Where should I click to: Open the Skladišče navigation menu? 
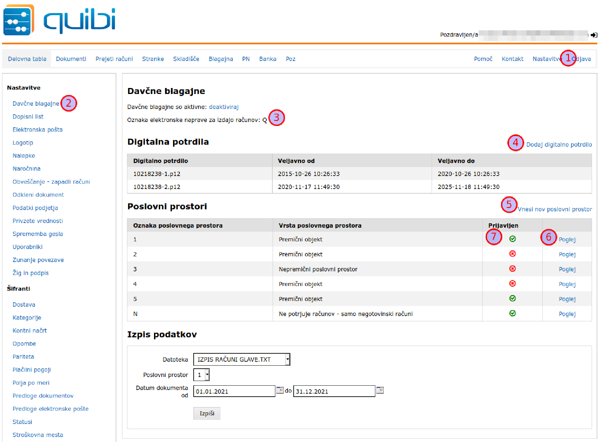(186, 59)
